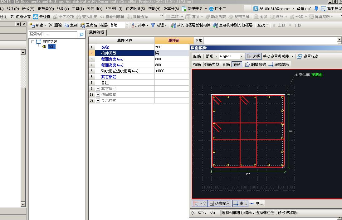Image resolution: width=342 pixels, height=220 pixels.
Task: Click 我要建议 feedback icon
Action: pos(324,9)
